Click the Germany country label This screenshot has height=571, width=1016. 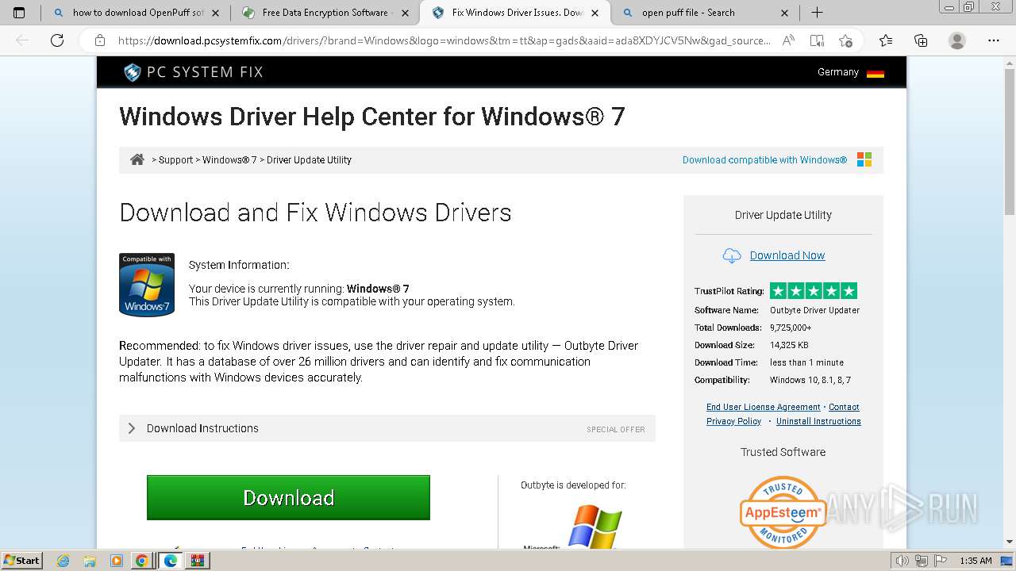[x=838, y=72]
